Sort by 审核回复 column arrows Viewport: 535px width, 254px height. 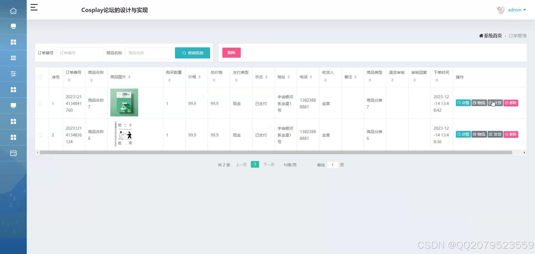pyautogui.click(x=415, y=80)
